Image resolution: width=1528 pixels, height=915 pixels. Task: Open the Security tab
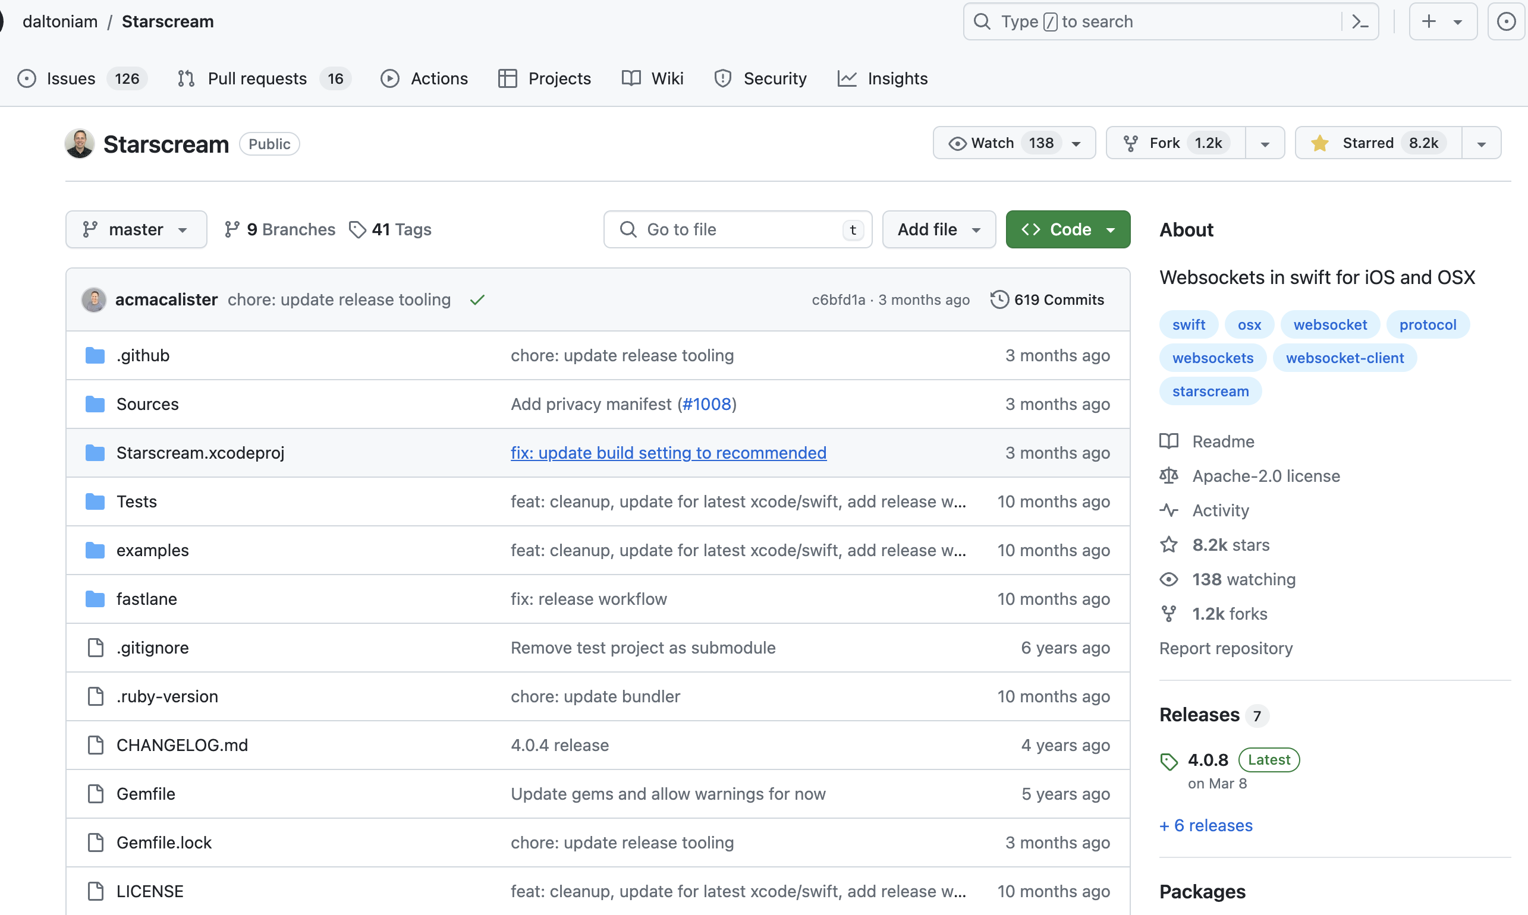[x=775, y=78]
